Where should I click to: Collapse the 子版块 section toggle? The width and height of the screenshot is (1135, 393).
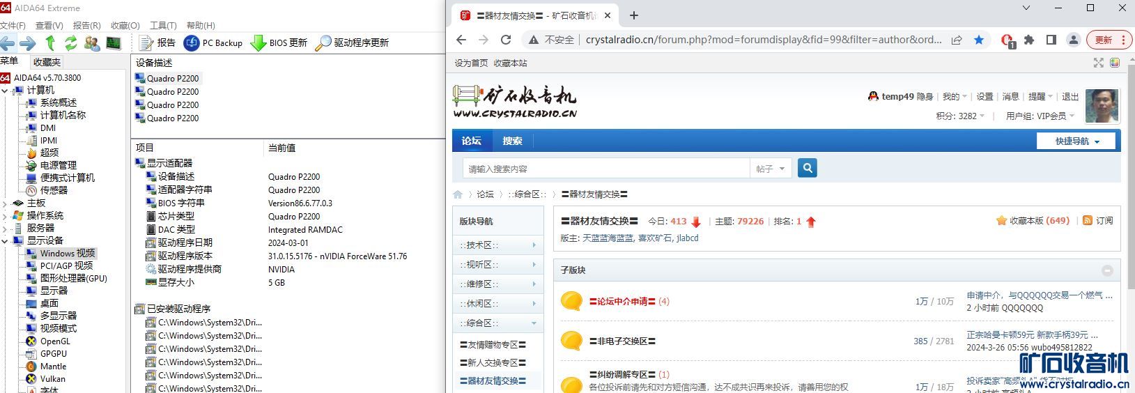tap(1107, 270)
